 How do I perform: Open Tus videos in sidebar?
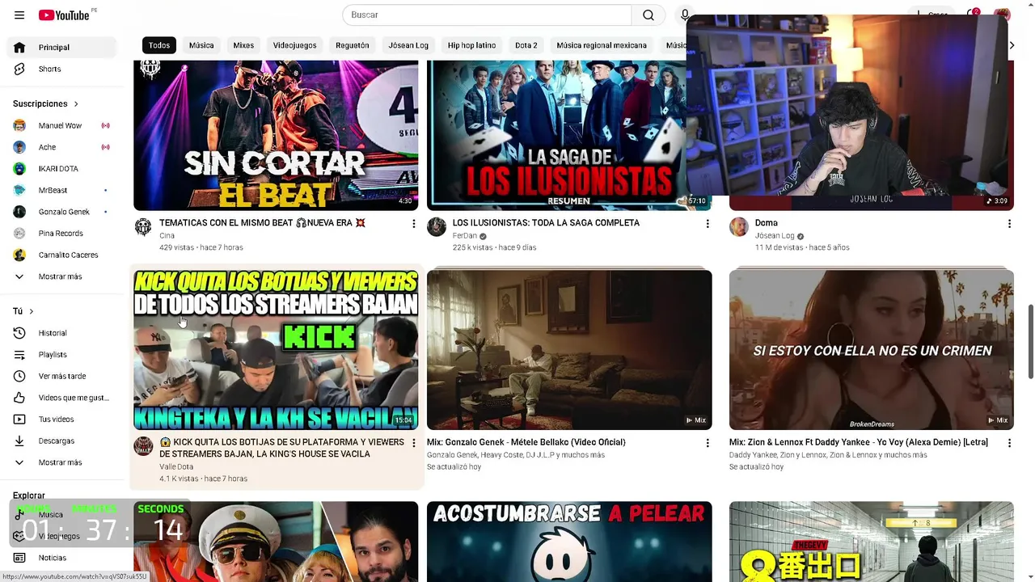61,420
